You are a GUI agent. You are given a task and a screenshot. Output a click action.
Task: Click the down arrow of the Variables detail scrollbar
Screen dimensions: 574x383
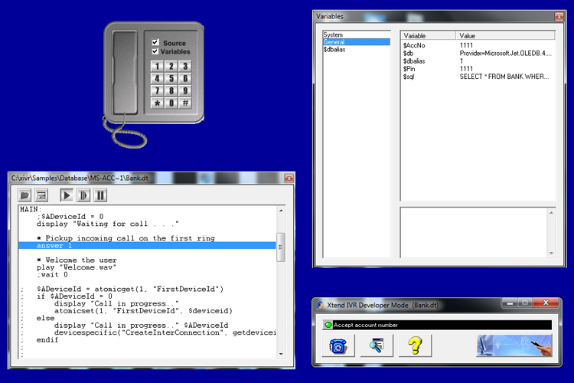click(x=551, y=254)
